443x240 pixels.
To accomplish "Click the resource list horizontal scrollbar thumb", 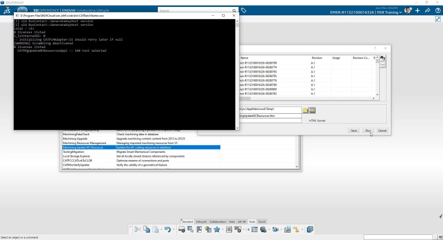I will (245, 98).
